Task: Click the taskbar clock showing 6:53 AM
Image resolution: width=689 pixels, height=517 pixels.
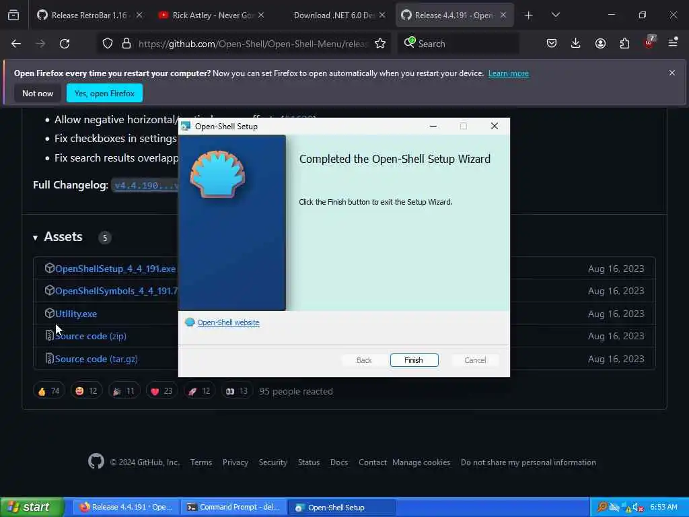Action: tap(663, 508)
